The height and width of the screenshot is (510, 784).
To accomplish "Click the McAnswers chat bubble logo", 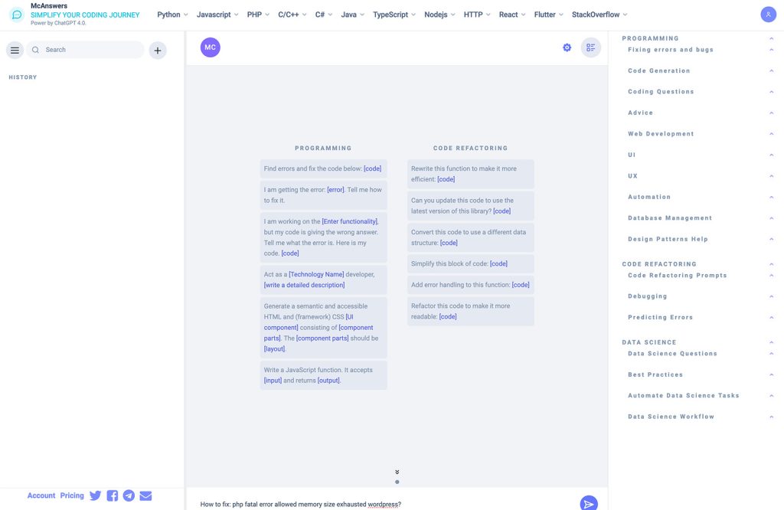I will pos(17,15).
